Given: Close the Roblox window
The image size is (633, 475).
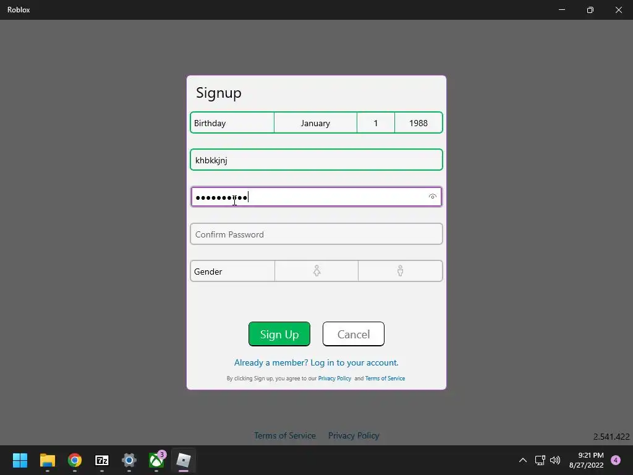Looking at the screenshot, I should [618, 10].
